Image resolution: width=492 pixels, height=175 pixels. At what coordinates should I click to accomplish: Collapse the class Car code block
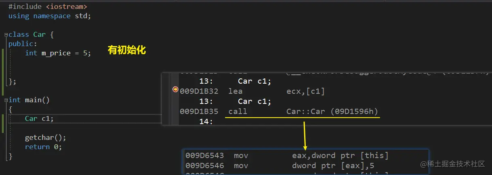point(6,35)
